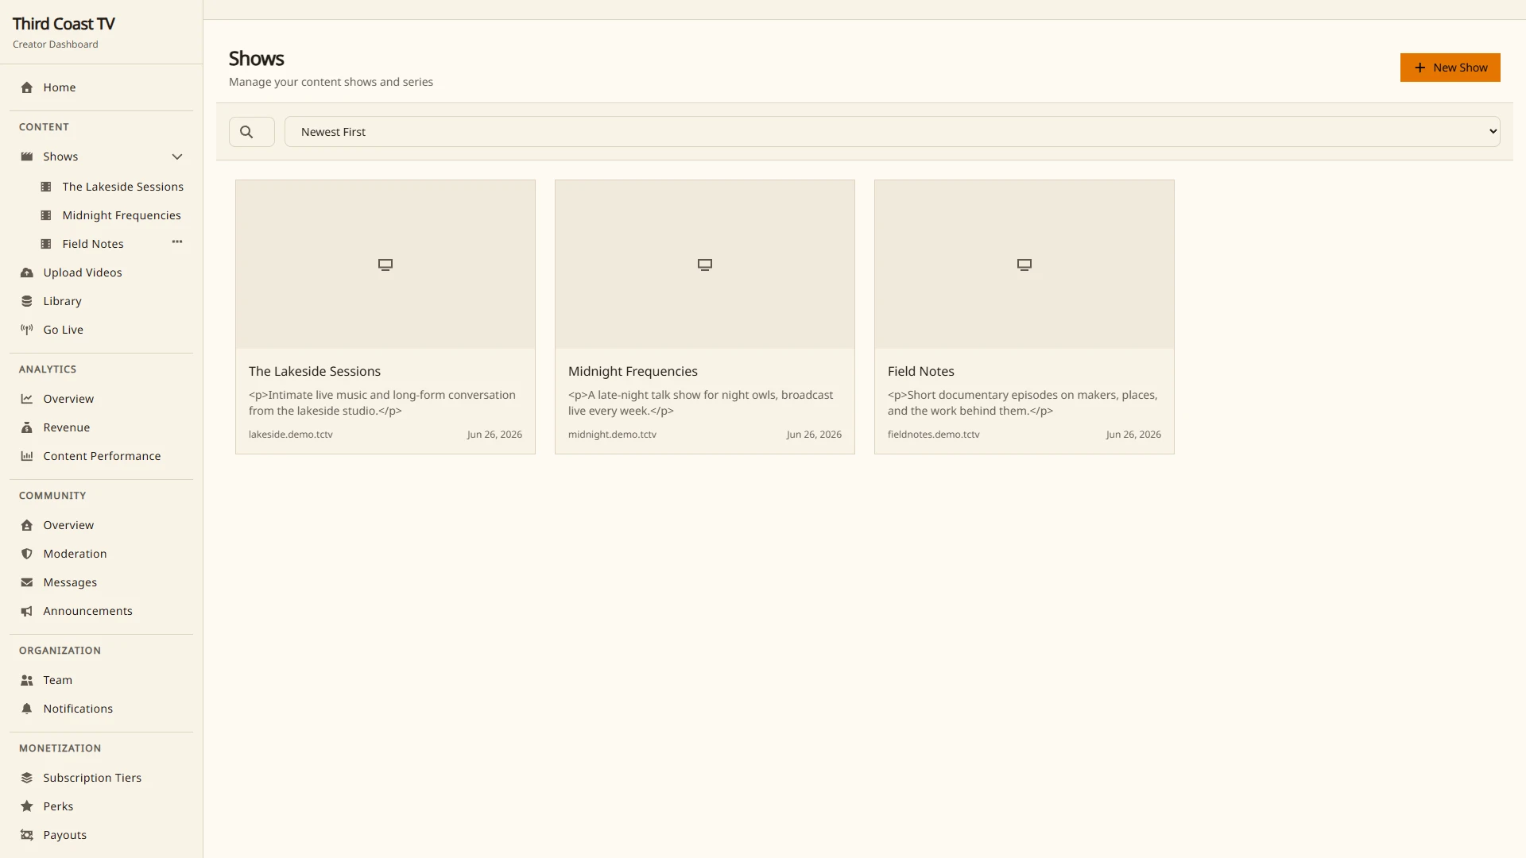This screenshot has height=858, width=1526.
Task: Open Announcements page
Action: click(101, 611)
